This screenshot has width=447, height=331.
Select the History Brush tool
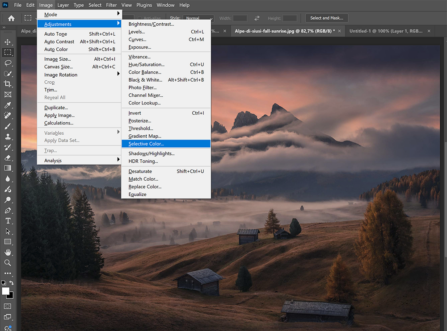point(8,147)
